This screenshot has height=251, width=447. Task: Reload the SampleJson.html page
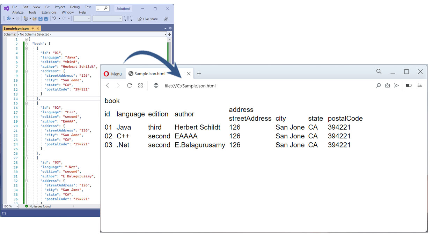129,85
